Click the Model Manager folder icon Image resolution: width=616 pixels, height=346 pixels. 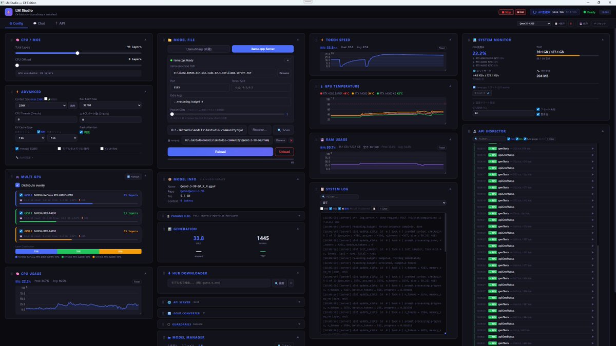(x=169, y=337)
